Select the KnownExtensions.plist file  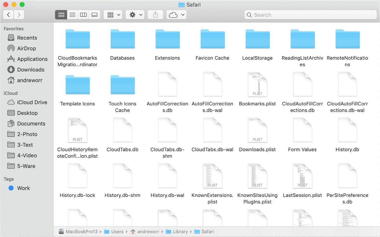(212, 176)
